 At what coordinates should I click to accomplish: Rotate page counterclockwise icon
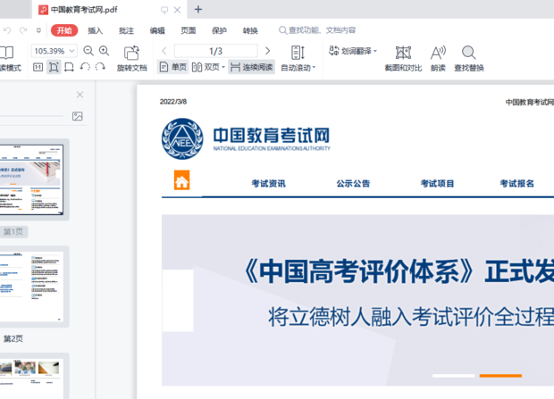pyautogui.click(x=85, y=67)
